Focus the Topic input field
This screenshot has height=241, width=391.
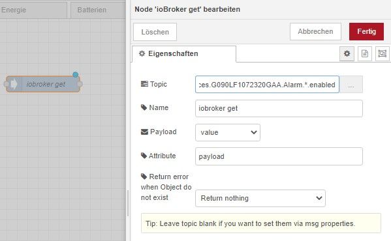(267, 85)
